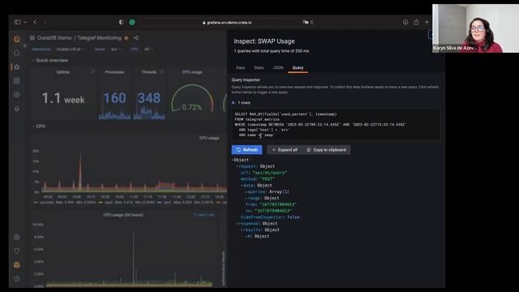Switch to the Stats tab in the inspector
The image size is (519, 292).
[x=259, y=67]
